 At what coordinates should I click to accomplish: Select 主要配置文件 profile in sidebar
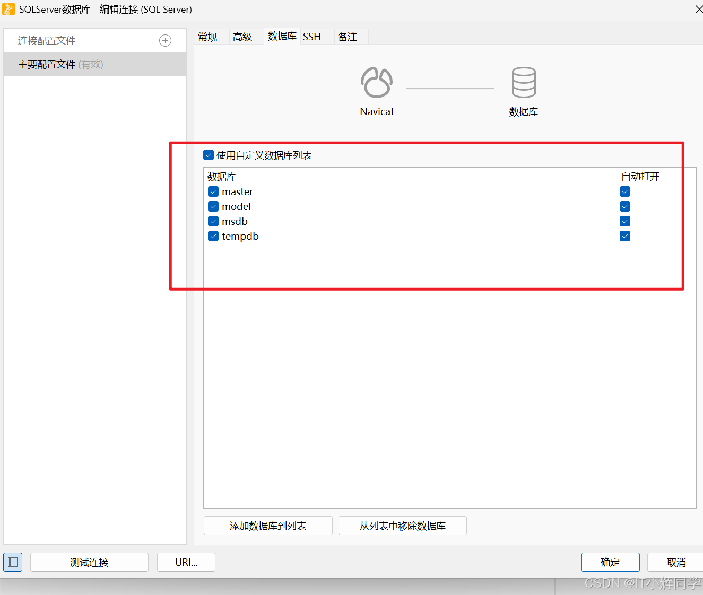point(95,64)
